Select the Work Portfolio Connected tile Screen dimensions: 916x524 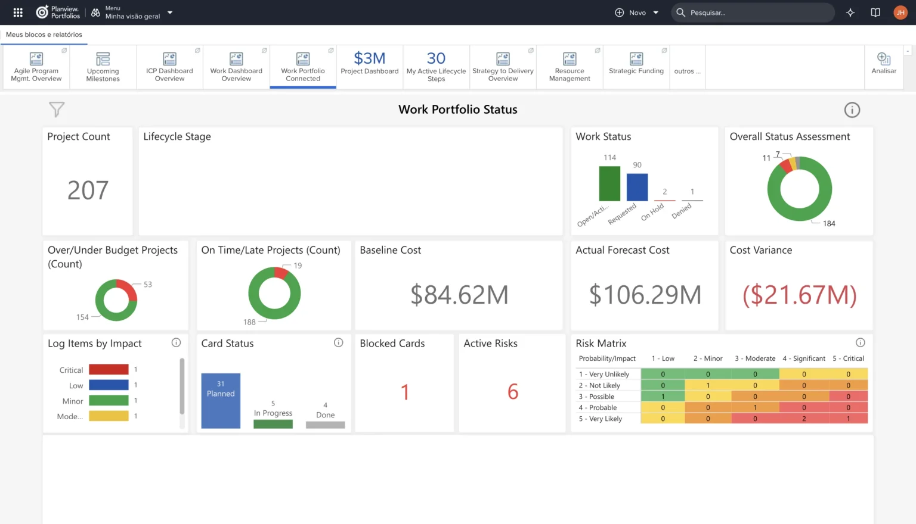pyautogui.click(x=303, y=67)
